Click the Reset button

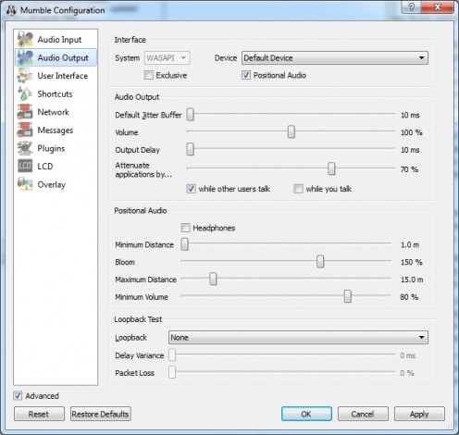pyautogui.click(x=39, y=414)
